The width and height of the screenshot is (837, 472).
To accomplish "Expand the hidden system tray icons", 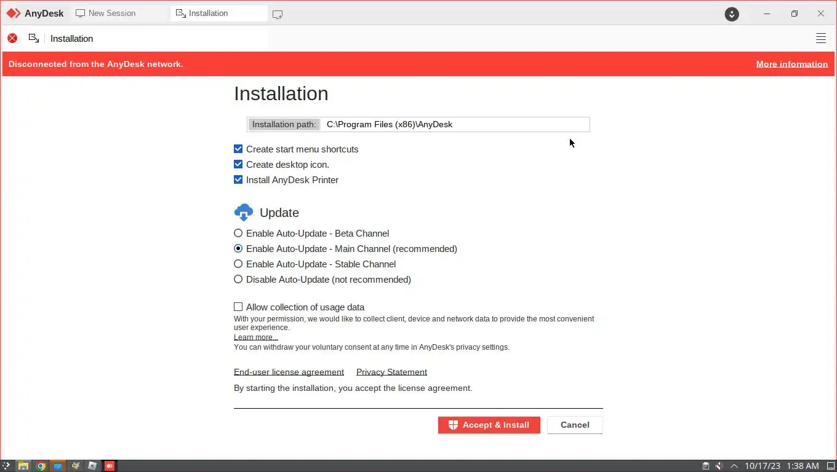I will (734, 466).
